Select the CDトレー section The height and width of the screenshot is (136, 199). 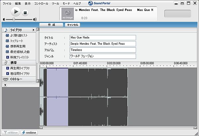(x=19, y=79)
